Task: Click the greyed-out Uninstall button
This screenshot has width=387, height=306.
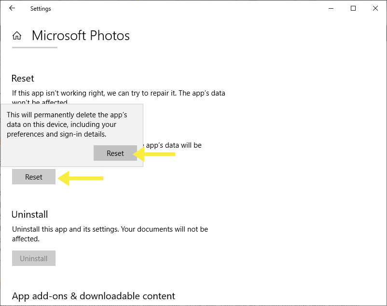Action: [34, 258]
